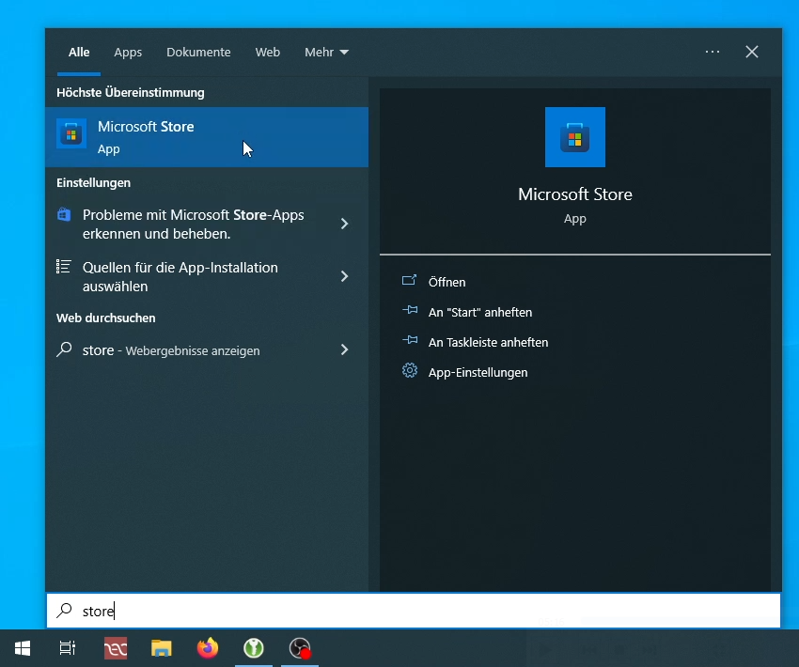Open OBS Studio recording icon in taskbar
Image resolution: width=799 pixels, height=667 pixels.
(300, 648)
